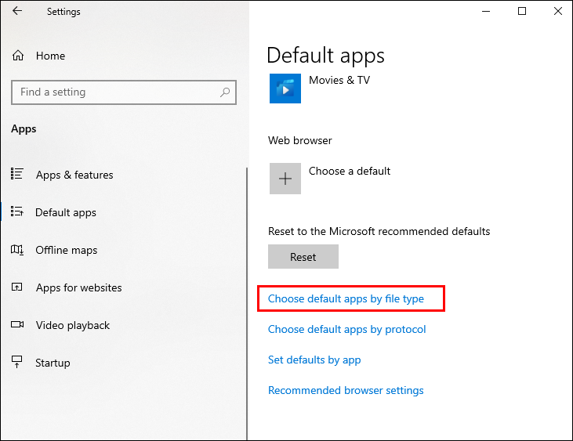
Task: Open Choose default apps by file type
Action: coord(346,298)
